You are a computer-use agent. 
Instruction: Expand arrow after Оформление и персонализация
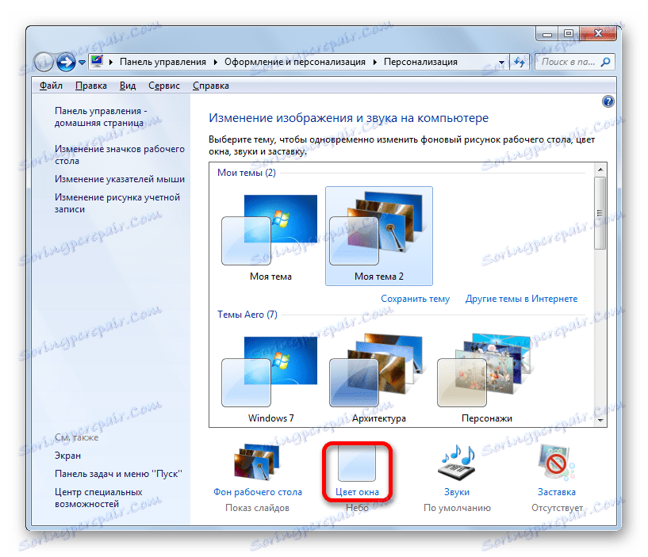[375, 62]
